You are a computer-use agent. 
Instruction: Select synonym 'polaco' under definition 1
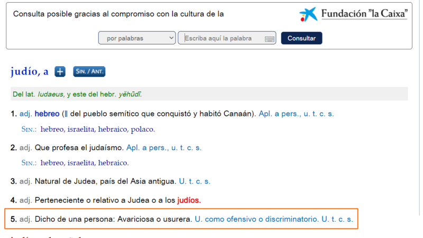pos(142,129)
